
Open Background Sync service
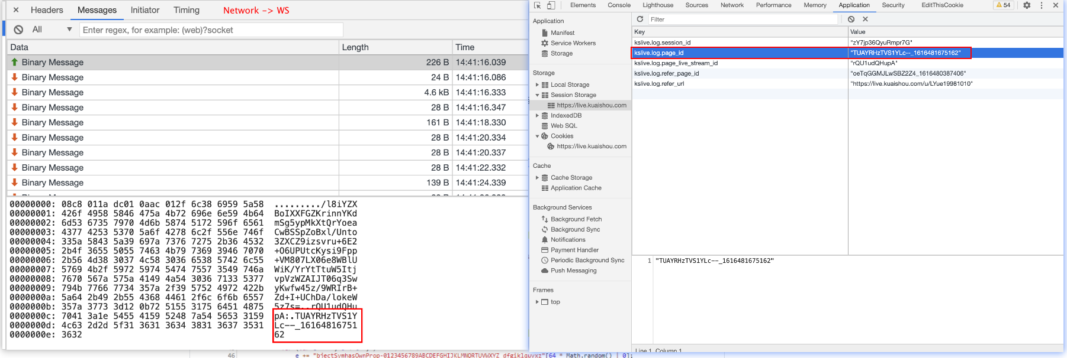576,229
